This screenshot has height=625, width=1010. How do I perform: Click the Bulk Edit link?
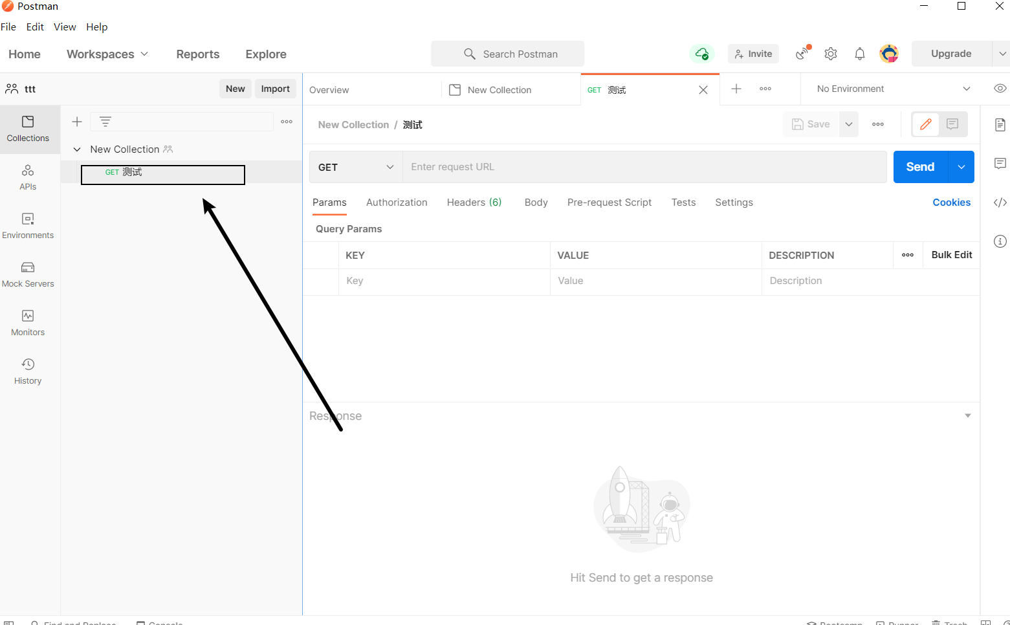[x=952, y=255]
